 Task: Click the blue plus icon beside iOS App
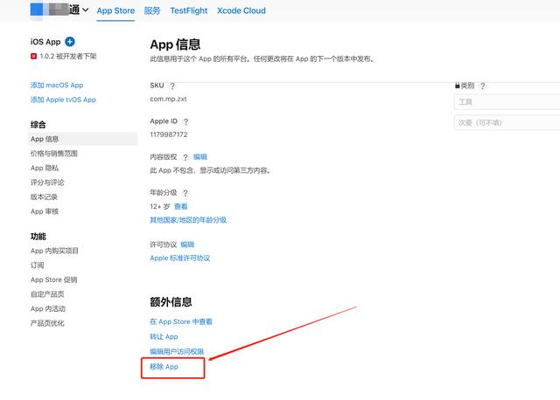(x=70, y=41)
